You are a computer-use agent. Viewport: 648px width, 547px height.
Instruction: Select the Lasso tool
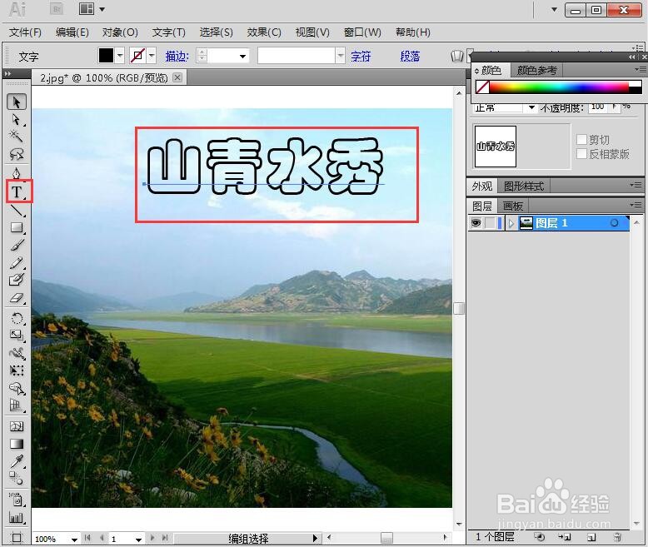tap(17, 154)
